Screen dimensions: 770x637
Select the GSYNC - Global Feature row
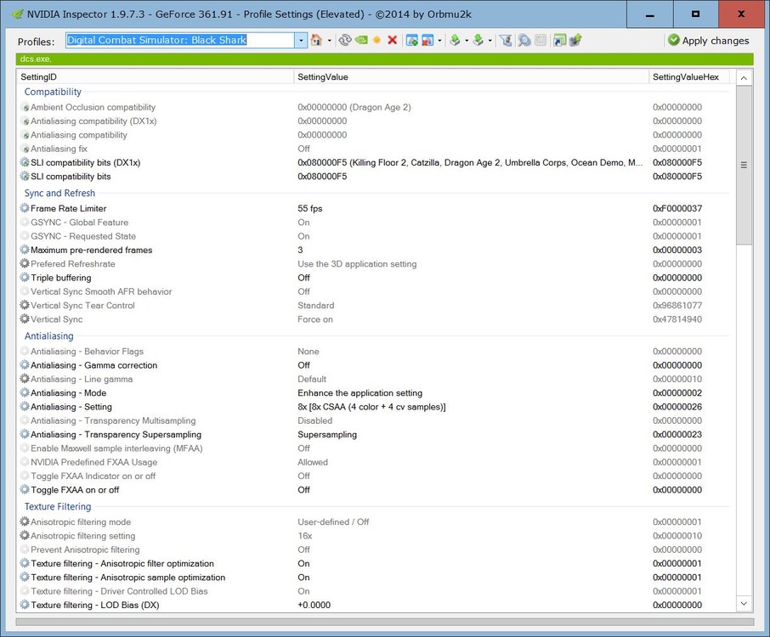[377, 223]
